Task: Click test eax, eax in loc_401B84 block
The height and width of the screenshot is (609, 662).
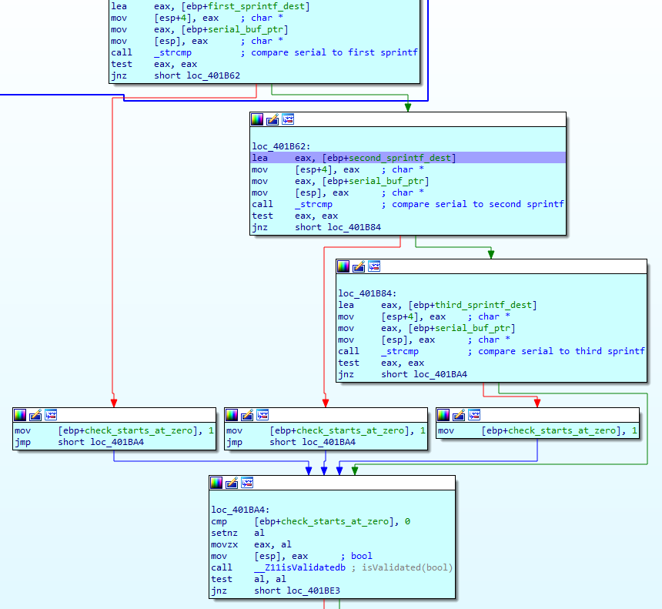Action: click(x=381, y=363)
